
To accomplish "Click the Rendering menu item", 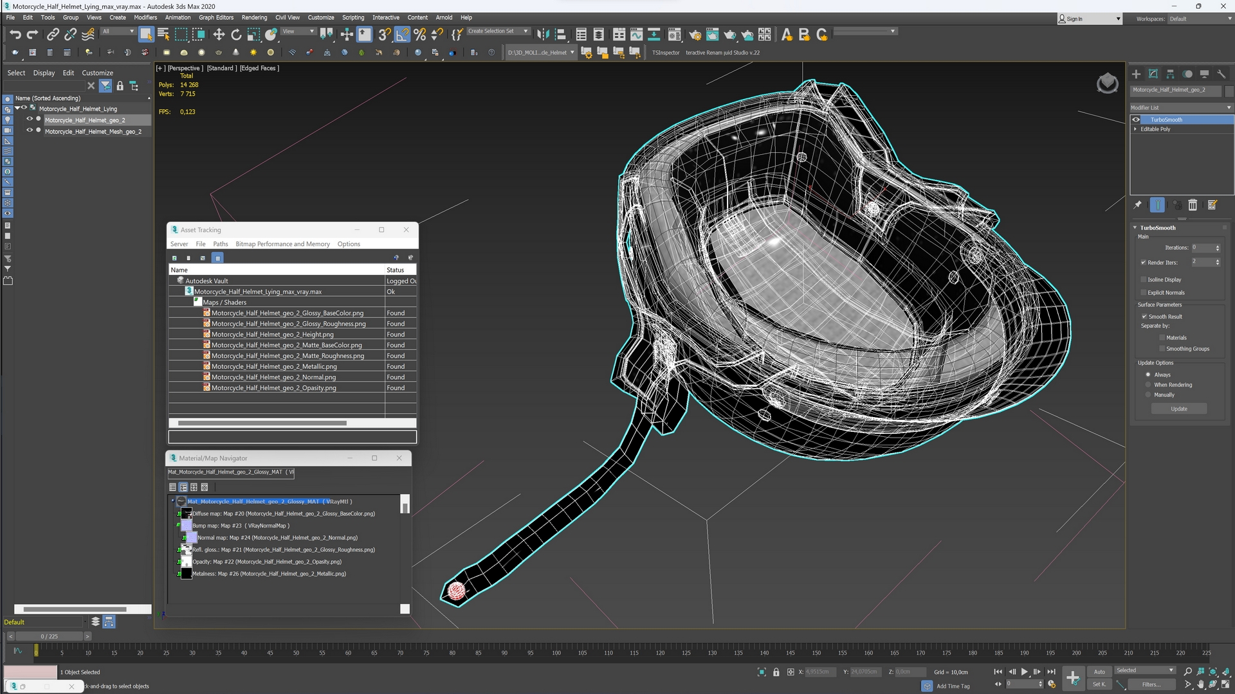I will 255,17.
